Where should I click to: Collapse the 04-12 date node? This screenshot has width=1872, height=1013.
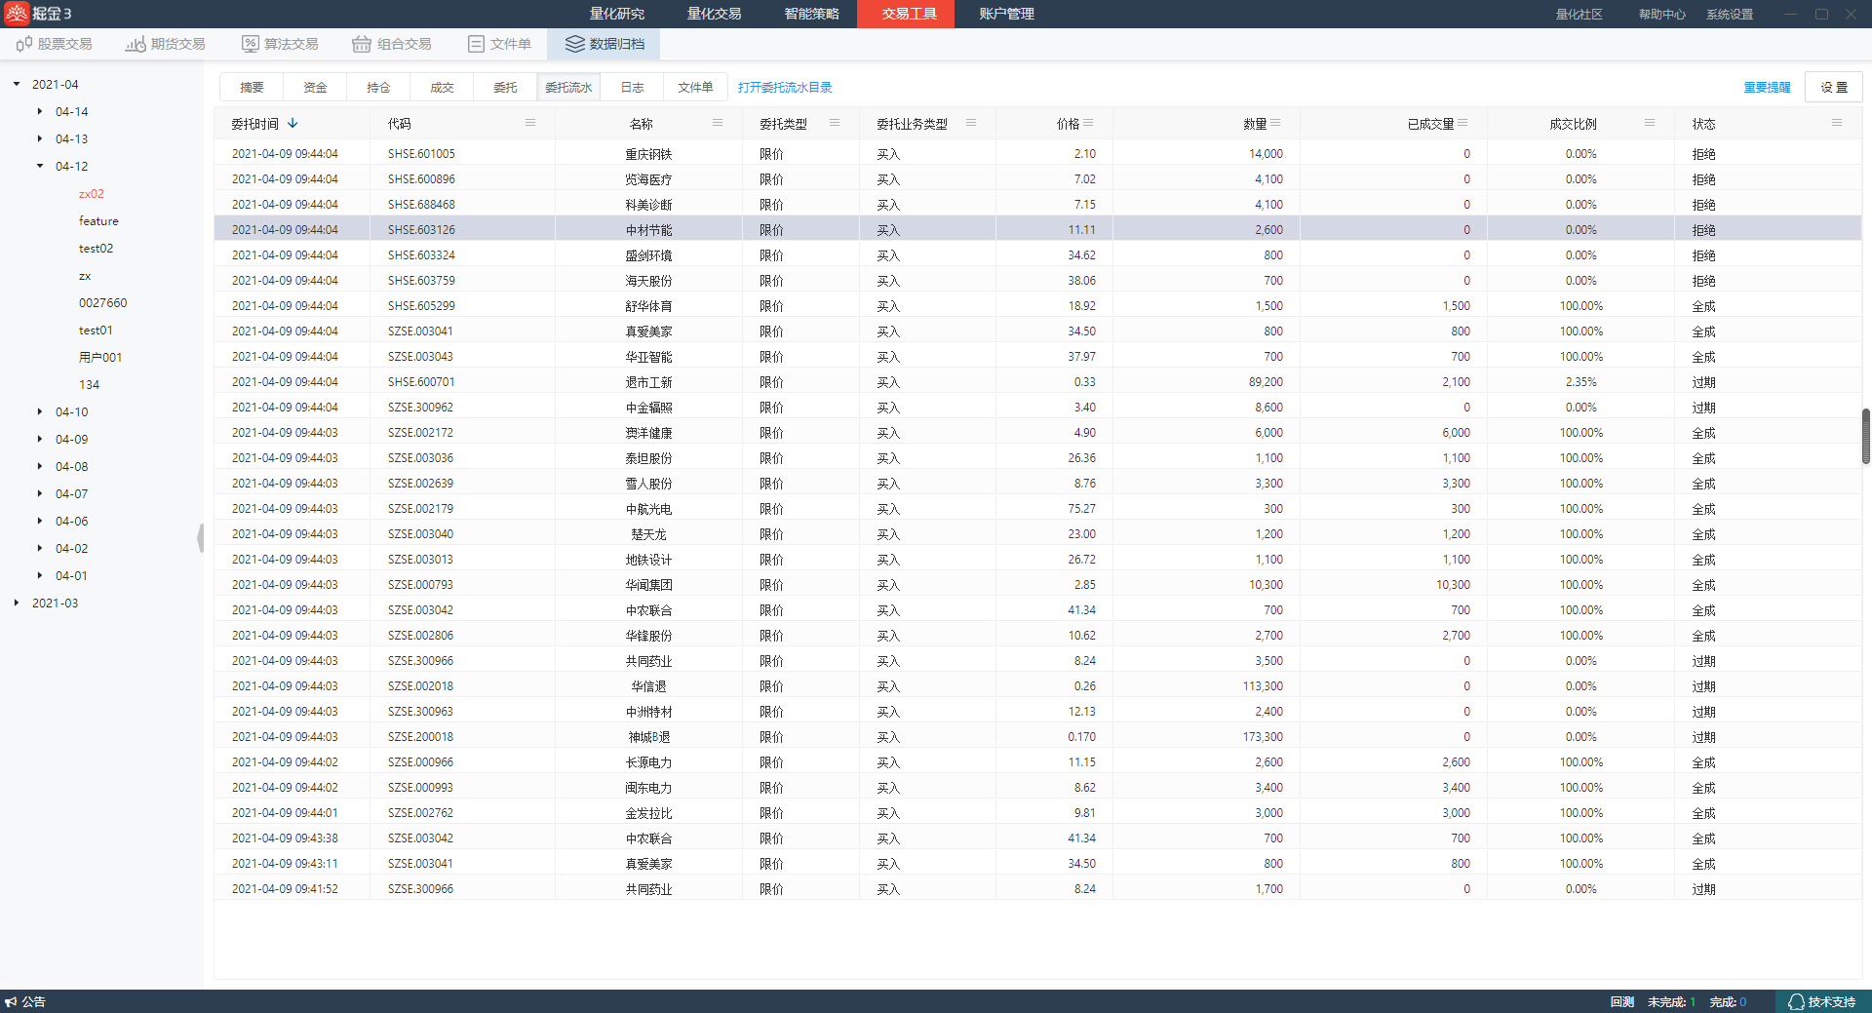click(x=40, y=167)
